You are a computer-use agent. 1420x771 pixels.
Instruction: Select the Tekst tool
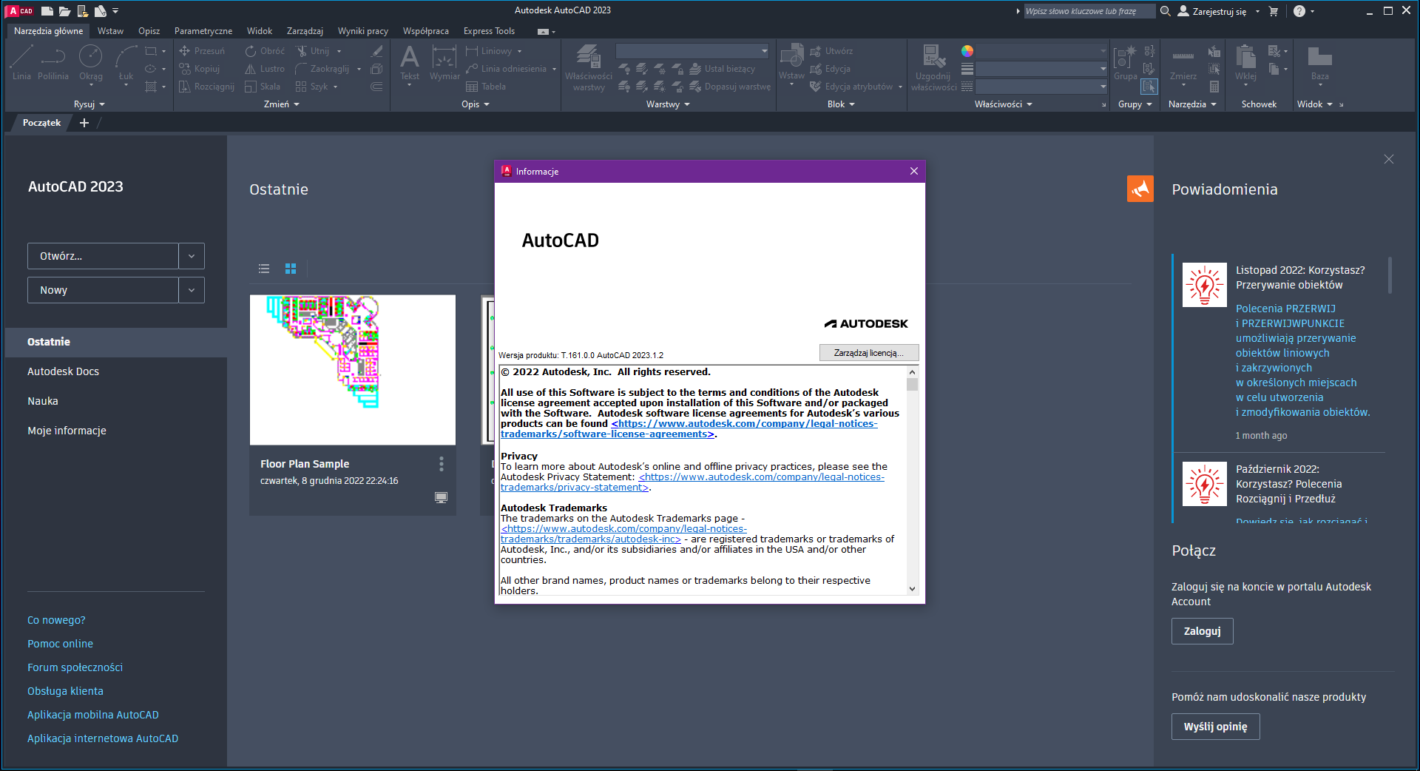[410, 62]
